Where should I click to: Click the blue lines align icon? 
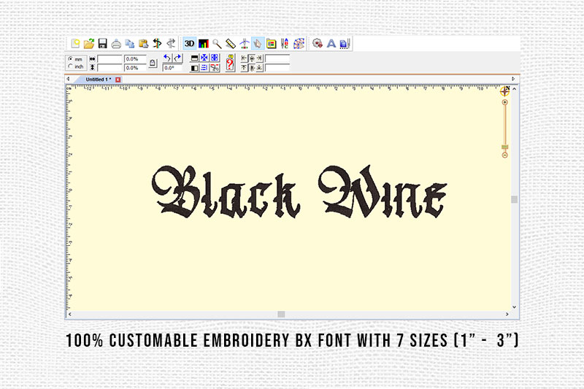click(x=204, y=68)
